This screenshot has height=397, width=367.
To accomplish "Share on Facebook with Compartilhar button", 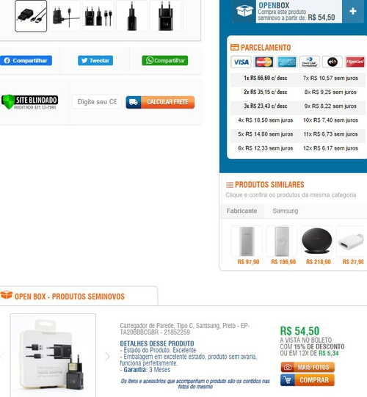I will 26,60.
